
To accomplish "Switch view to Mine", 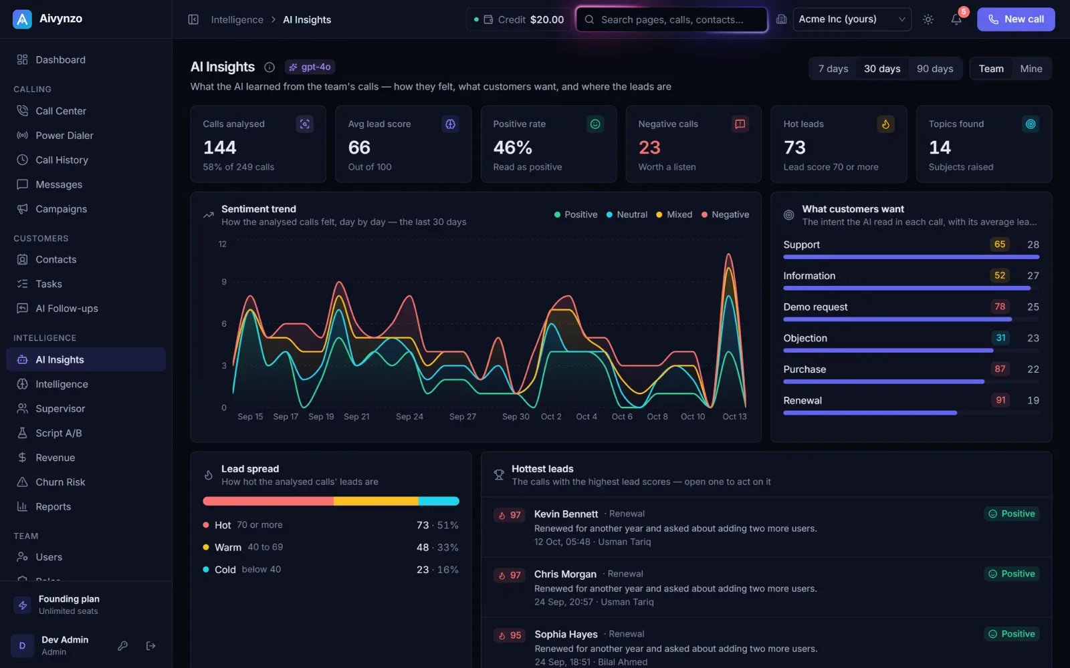I will click(x=1031, y=69).
